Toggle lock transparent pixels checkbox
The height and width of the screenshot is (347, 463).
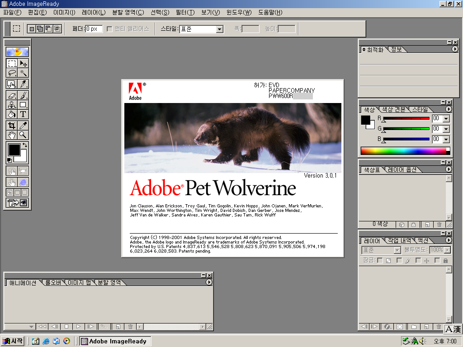point(380,260)
